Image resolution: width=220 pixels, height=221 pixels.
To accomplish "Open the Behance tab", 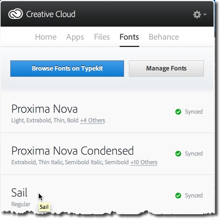I will [164, 37].
